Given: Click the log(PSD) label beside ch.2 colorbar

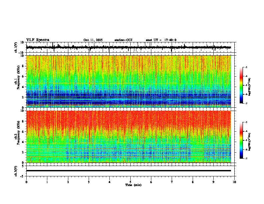Looking at the screenshot, I should point(249,142).
